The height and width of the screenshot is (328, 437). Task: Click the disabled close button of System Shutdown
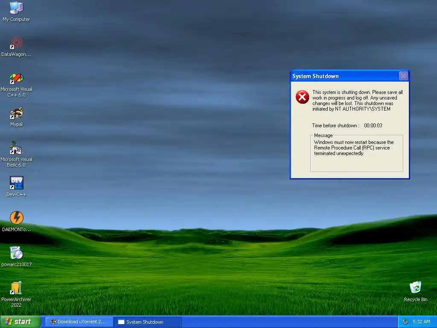pyautogui.click(x=403, y=76)
